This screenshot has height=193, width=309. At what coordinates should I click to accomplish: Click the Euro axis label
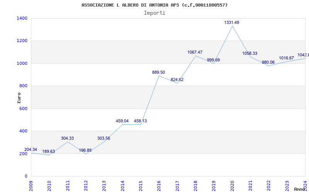[19, 98]
